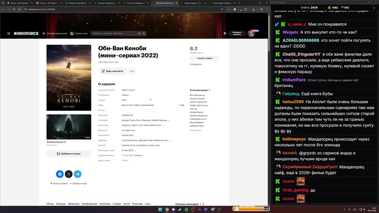Open the bookmarks icon in Kinopoisk header

pyautogui.click(x=225, y=33)
